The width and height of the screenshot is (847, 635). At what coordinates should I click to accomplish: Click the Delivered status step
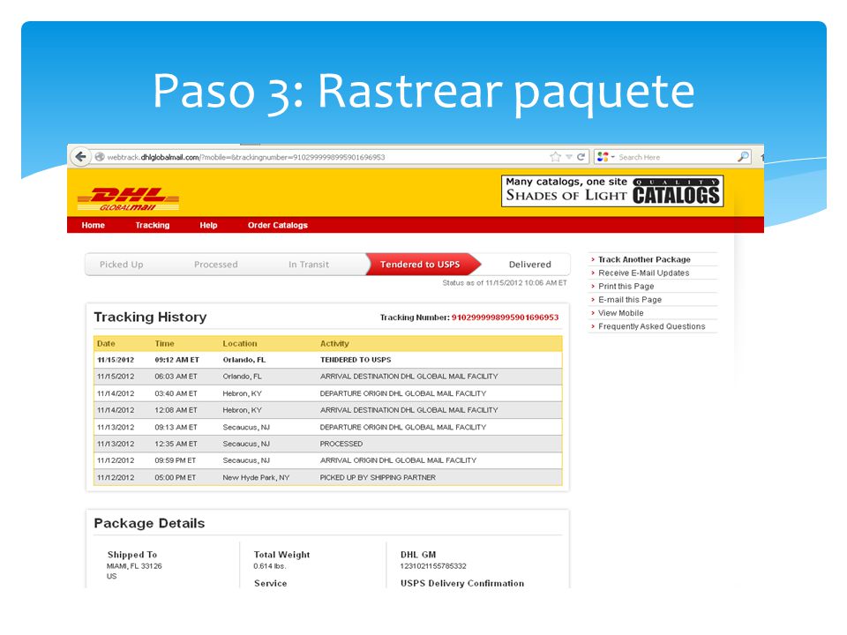click(530, 265)
